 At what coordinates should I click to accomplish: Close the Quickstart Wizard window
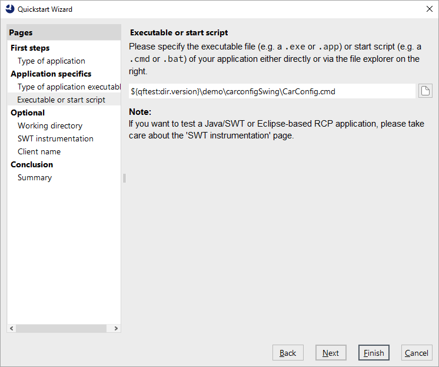coord(429,9)
